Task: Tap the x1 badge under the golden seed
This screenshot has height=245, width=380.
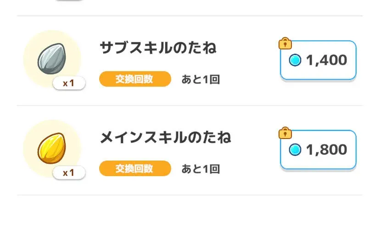Action: point(68,173)
